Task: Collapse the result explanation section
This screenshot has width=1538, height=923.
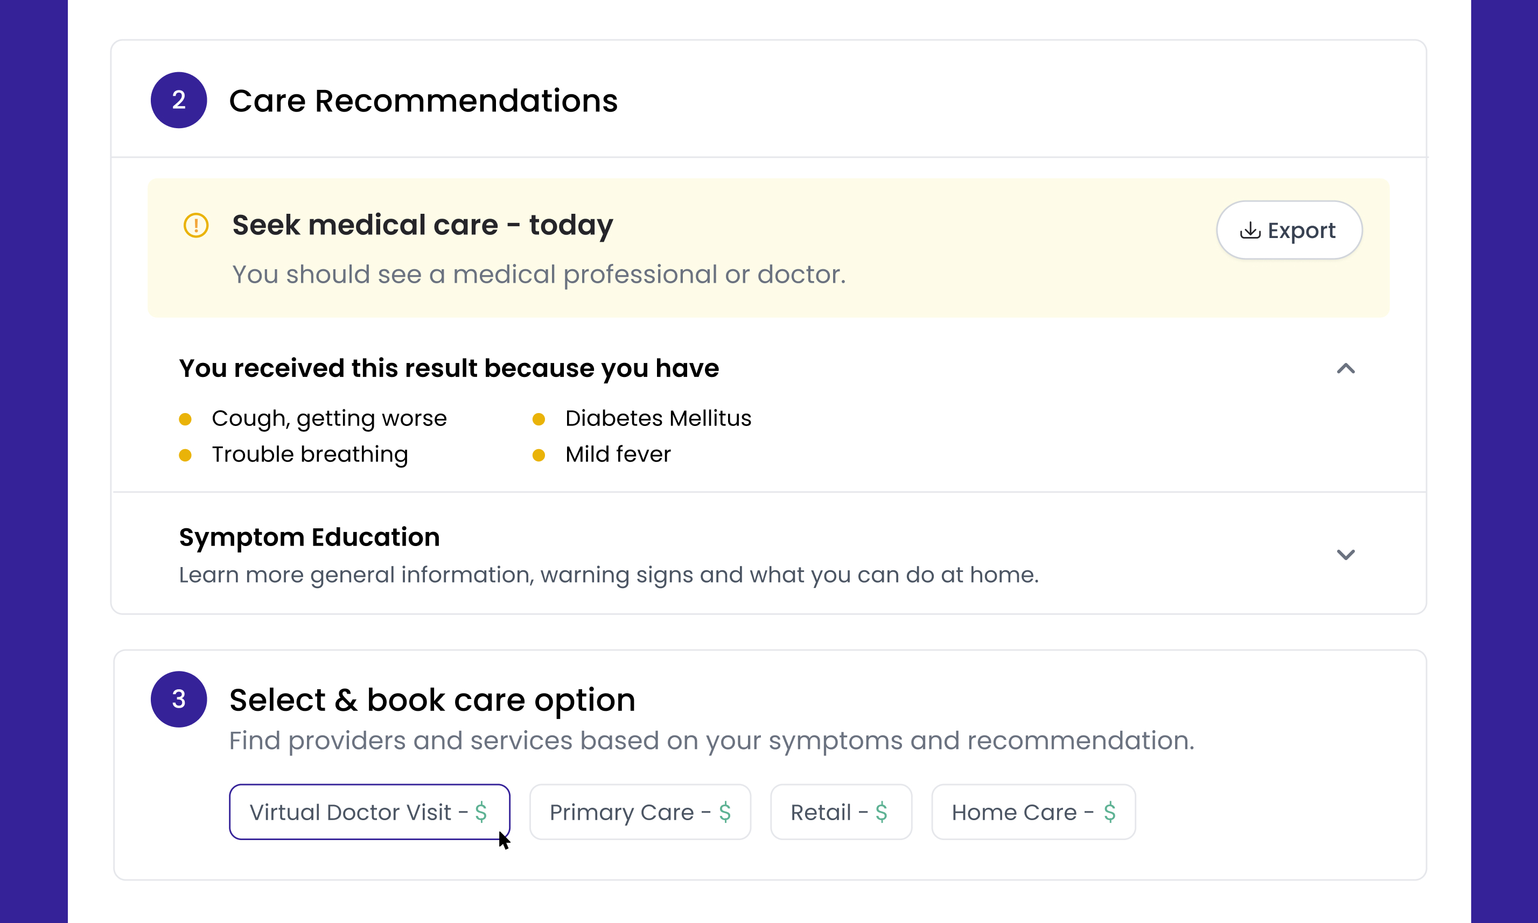Action: click(1346, 369)
